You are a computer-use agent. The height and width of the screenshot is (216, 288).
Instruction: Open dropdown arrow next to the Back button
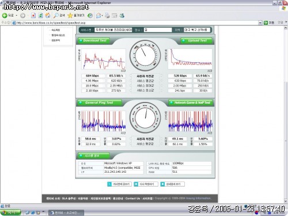pyautogui.click(x=17, y=16)
